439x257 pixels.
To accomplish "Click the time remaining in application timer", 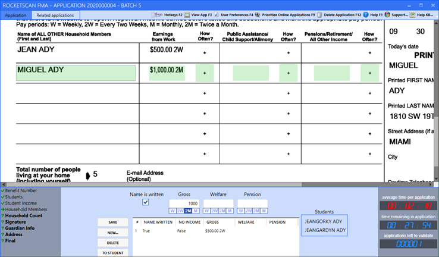I will coord(409,225).
